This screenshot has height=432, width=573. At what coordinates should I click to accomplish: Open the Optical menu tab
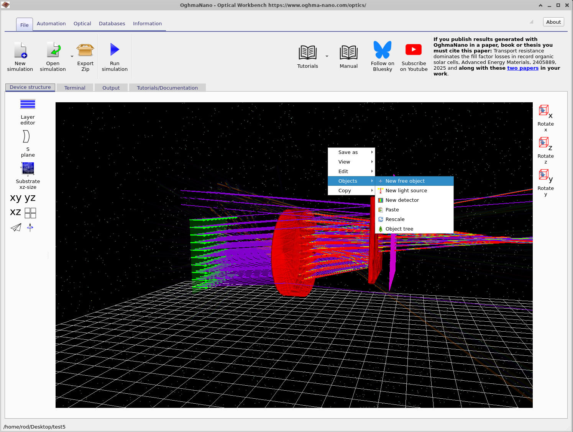point(82,23)
